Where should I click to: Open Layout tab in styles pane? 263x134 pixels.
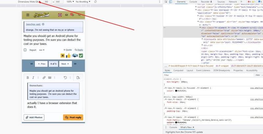(190, 71)
